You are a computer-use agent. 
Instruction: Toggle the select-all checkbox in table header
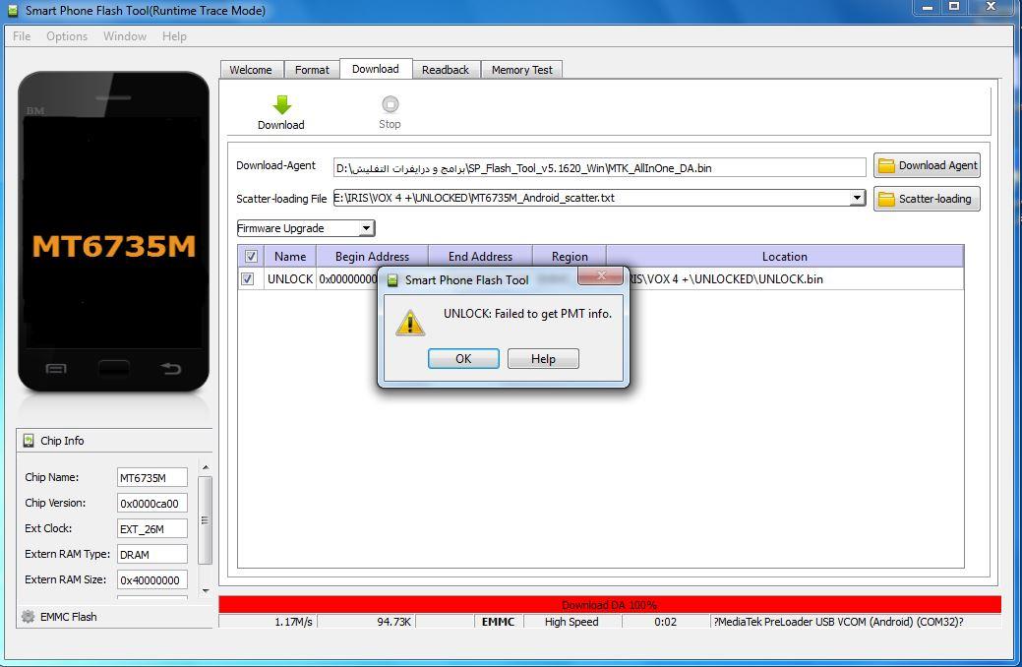[x=251, y=256]
